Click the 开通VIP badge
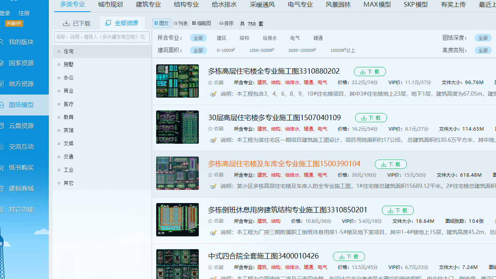Image resolution: width=496 pixels, height=279 pixels. [14, 23]
